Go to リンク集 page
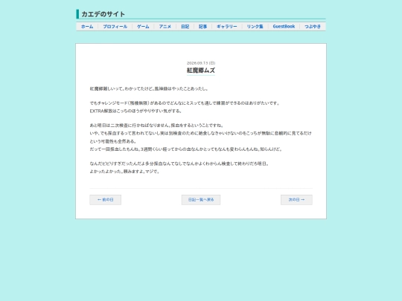The height and width of the screenshot is (301, 402). [255, 27]
